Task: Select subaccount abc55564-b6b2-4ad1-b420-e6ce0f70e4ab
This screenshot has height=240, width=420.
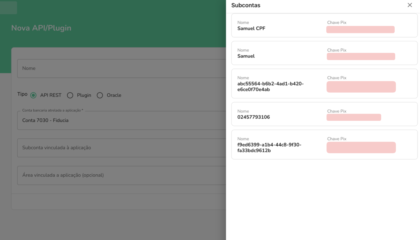Action: pyautogui.click(x=270, y=87)
